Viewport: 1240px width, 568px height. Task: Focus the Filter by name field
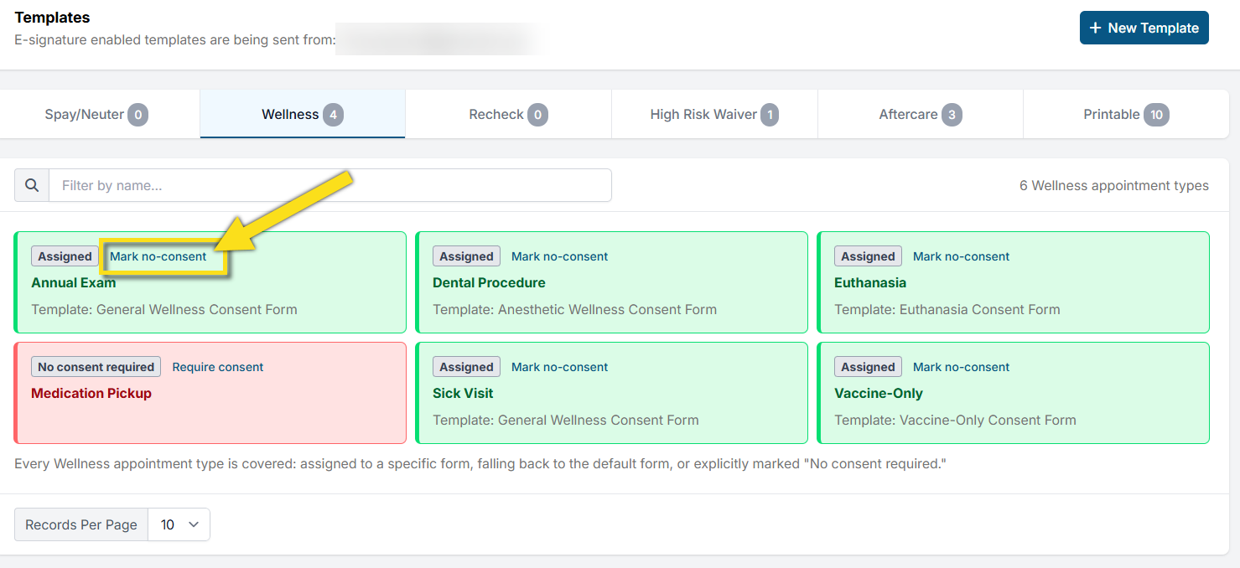330,185
